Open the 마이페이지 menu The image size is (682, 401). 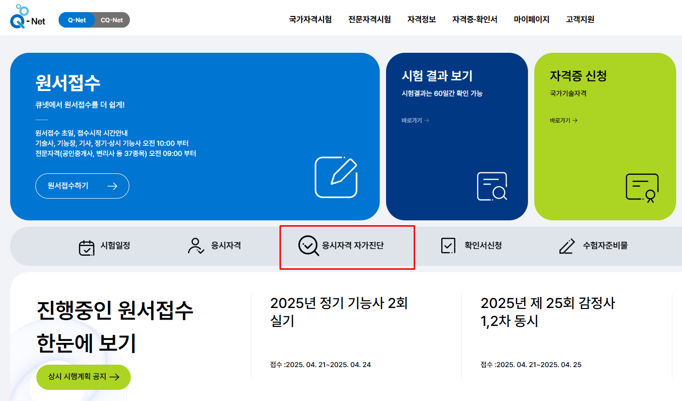pos(531,19)
